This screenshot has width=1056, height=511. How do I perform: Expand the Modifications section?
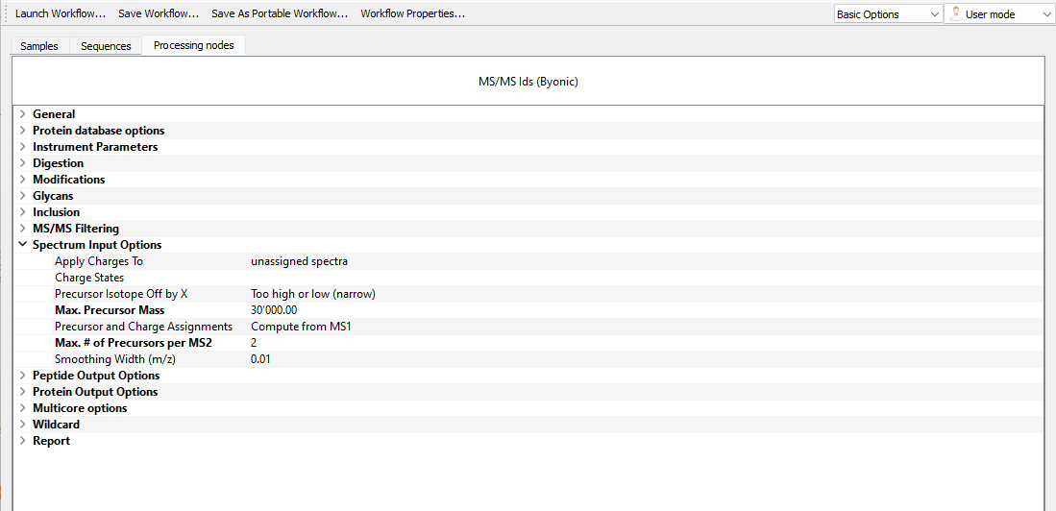point(23,180)
